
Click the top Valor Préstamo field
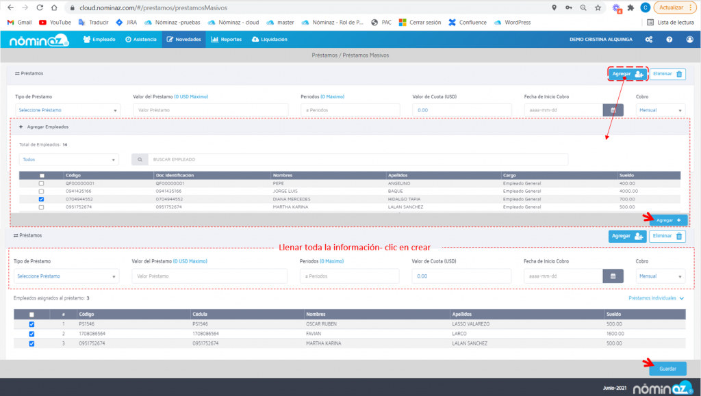211,110
